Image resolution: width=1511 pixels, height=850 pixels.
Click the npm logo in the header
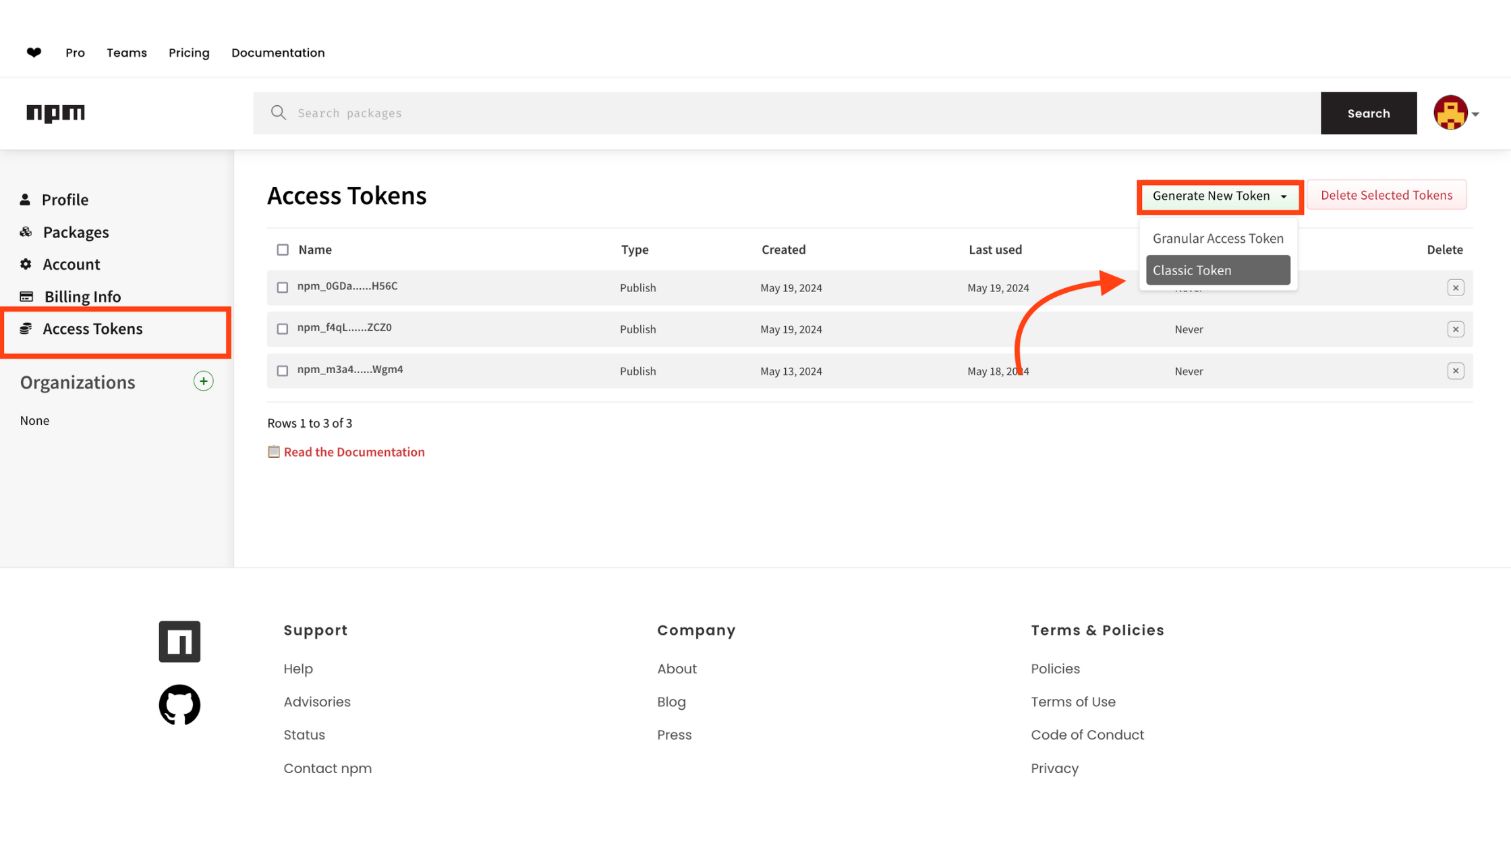pos(55,113)
